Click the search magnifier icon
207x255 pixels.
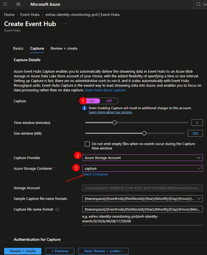tap(199, 4)
